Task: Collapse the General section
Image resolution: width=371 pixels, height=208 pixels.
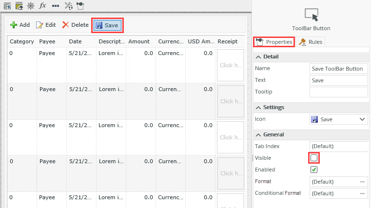Action: pos(258,135)
